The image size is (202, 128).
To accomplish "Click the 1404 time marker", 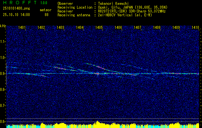I will [x=80, y=27].
